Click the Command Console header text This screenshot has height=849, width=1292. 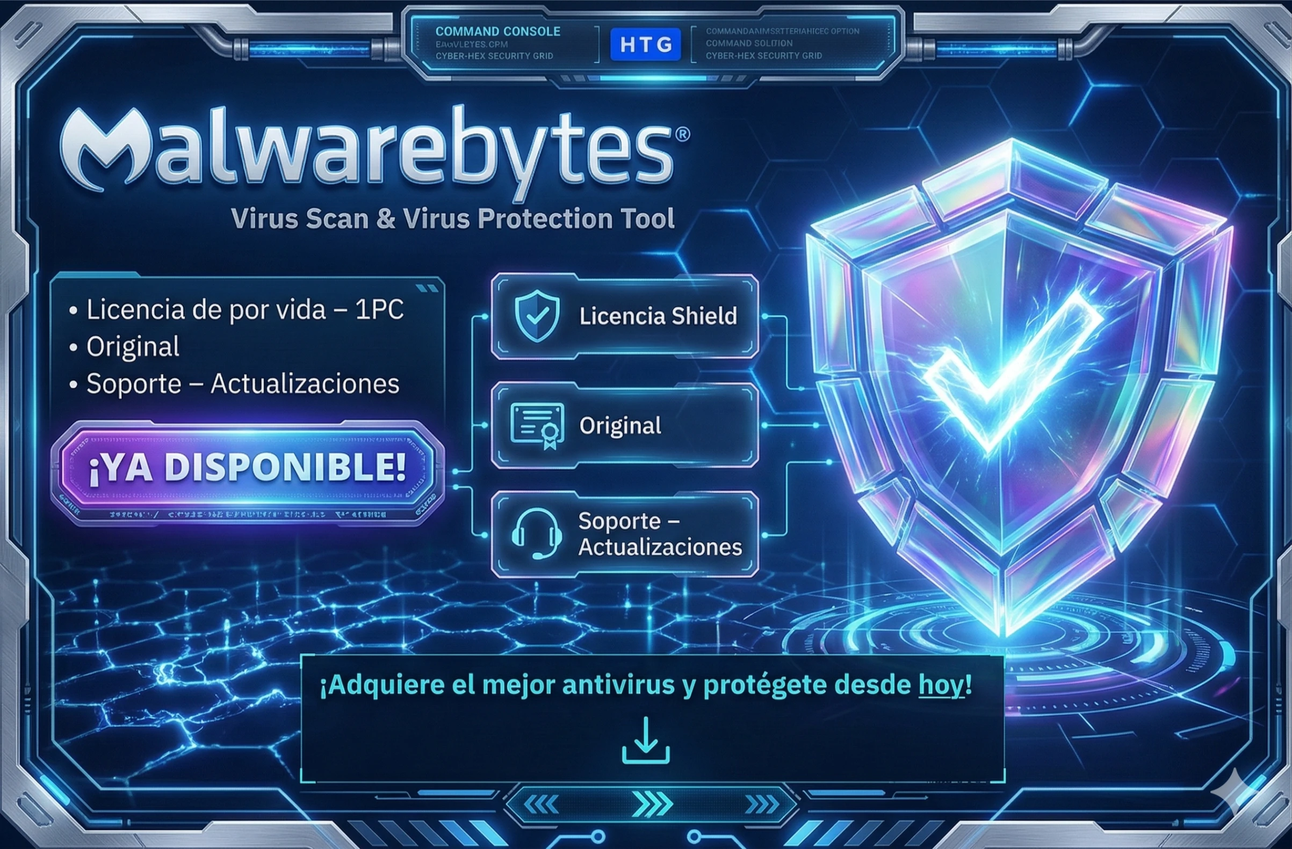pos(498,32)
